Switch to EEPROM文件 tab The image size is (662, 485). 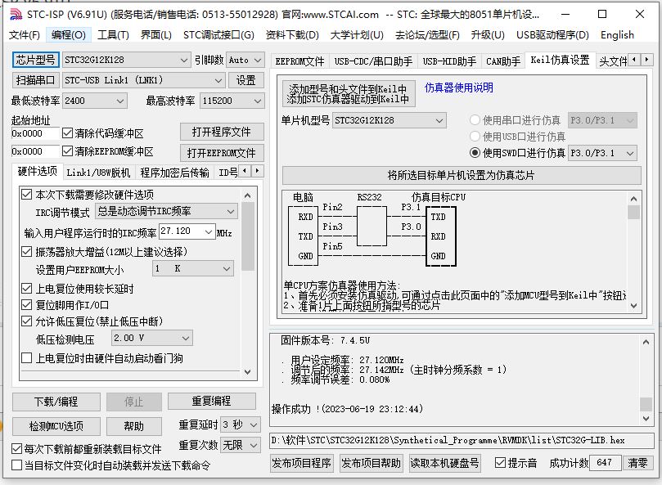coord(299,61)
